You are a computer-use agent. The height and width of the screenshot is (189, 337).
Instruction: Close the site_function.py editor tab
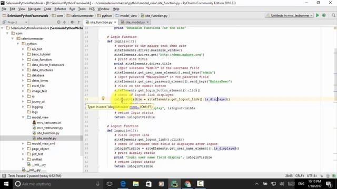click(115, 22)
